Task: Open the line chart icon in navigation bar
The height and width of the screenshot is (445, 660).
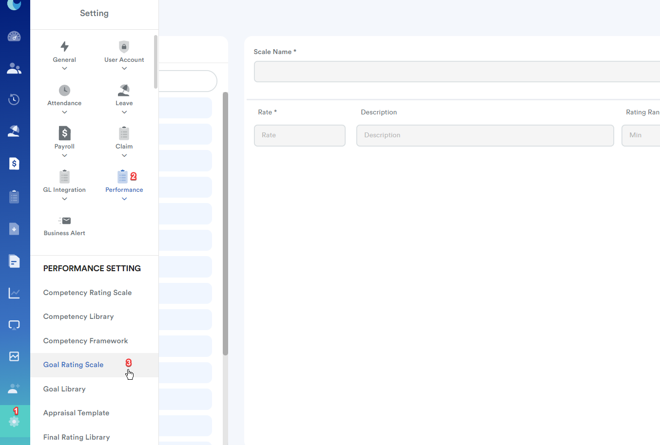Action: [14, 293]
